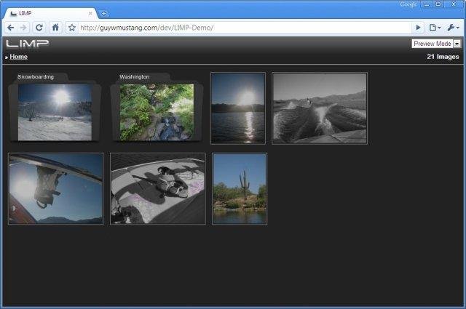Follow the Home breadcrumb link
This screenshot has width=466, height=309.
click(x=19, y=57)
